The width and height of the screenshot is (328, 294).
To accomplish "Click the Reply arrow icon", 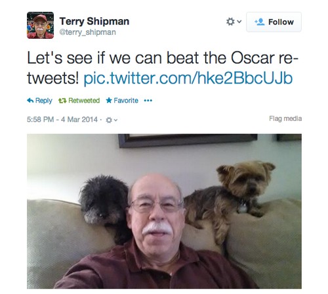I will 30,101.
